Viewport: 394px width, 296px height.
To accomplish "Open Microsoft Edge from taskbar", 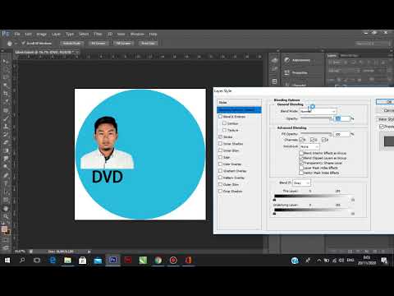I will (x=53, y=260).
